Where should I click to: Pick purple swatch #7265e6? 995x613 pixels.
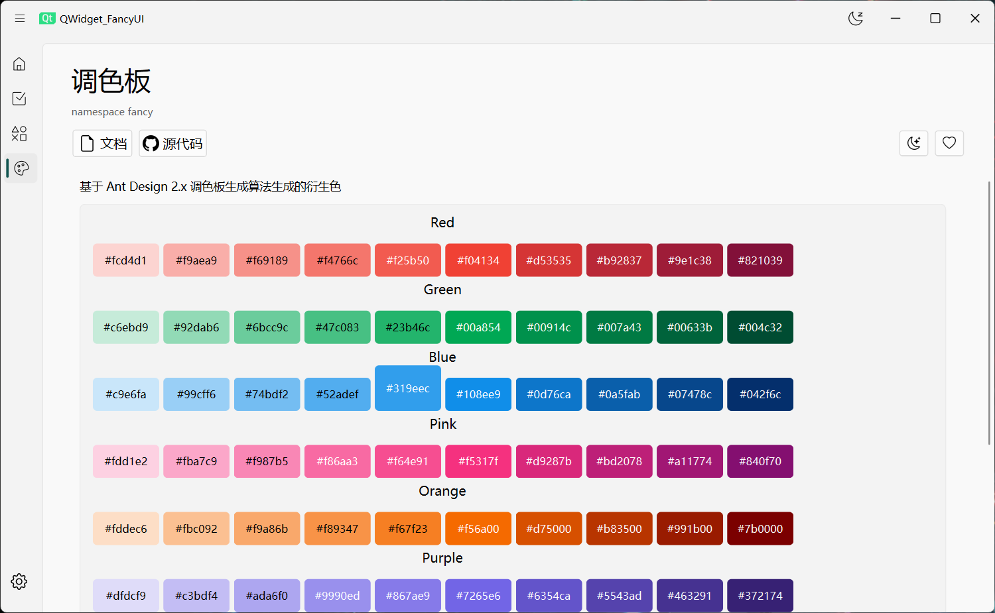coord(478,596)
